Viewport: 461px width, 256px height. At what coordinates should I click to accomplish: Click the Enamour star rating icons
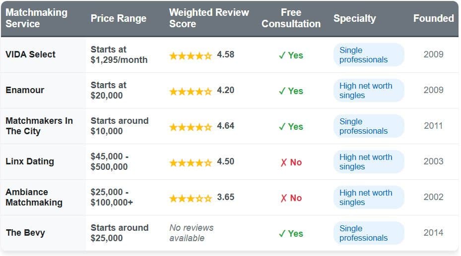(191, 91)
